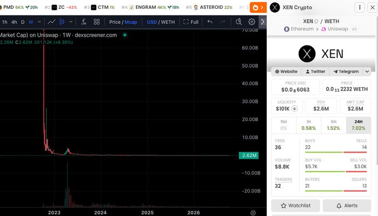The height and width of the screenshot is (216, 378).
Task: Open trending token #2 ZC
Action: coord(61,7)
